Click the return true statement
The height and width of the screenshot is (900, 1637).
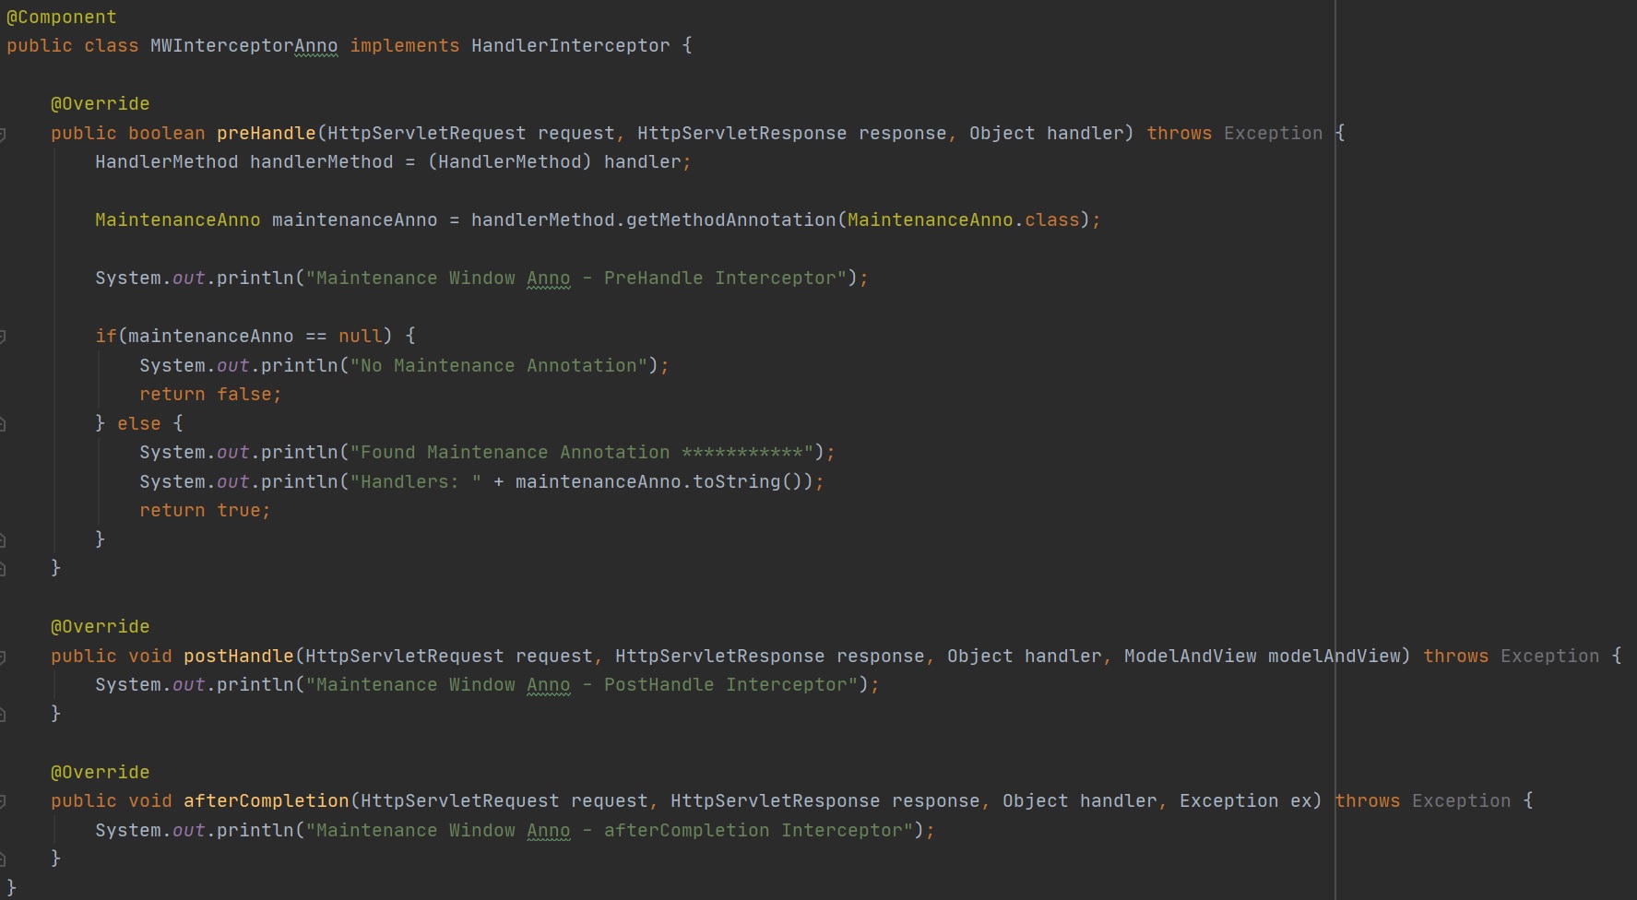(x=204, y=511)
